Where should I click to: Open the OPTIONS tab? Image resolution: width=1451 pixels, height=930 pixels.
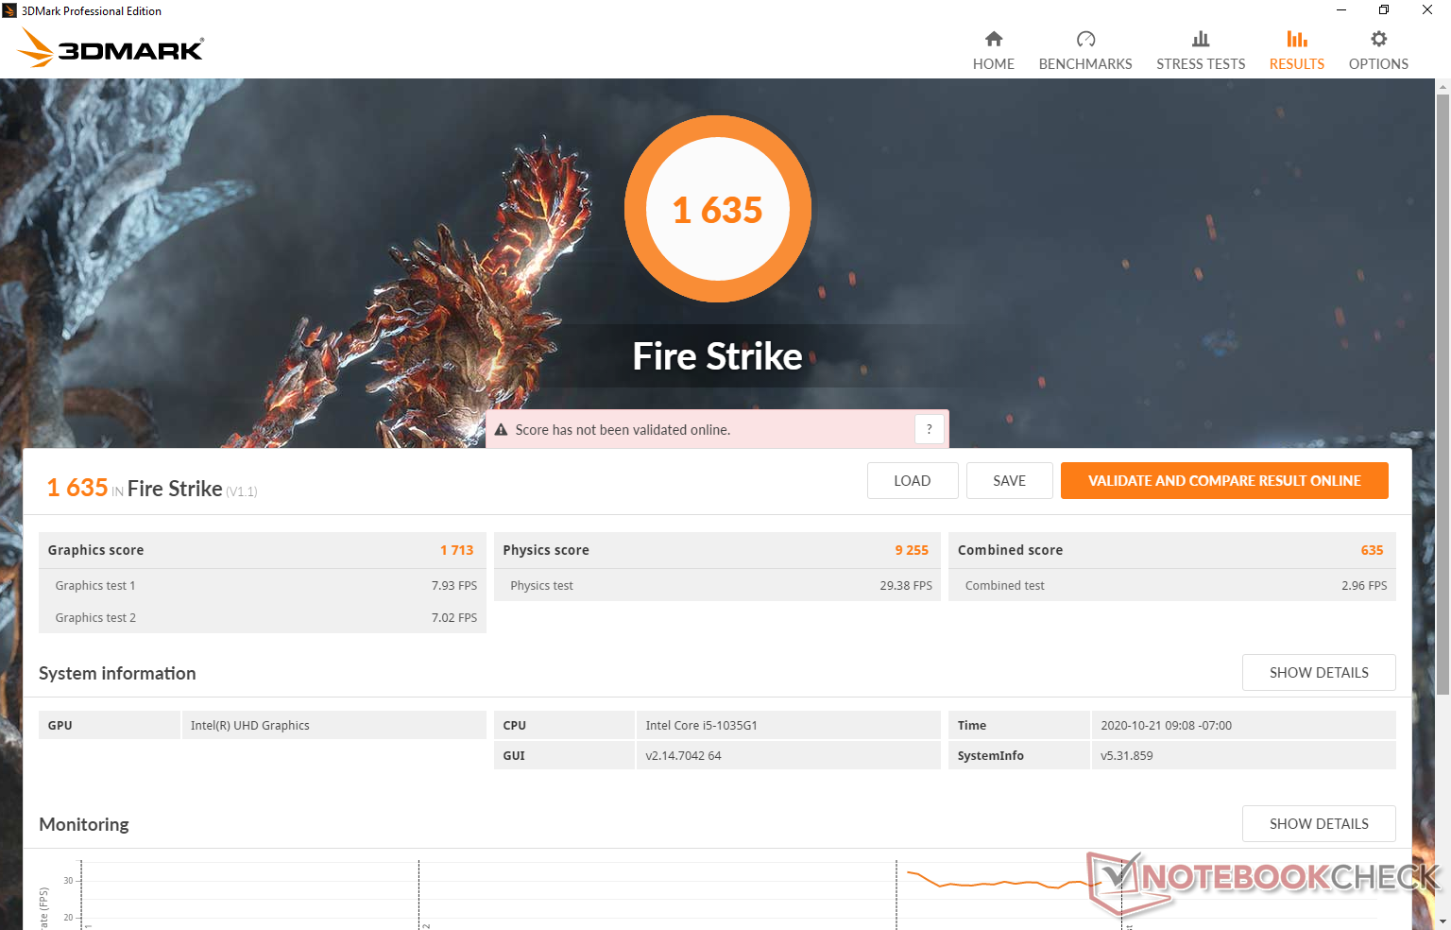click(1378, 51)
